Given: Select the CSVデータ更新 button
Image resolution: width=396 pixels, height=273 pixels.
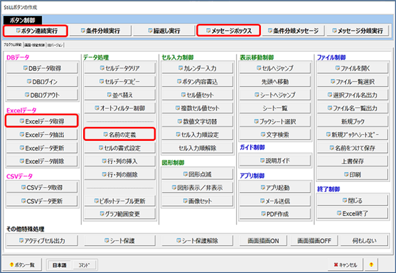Looking at the screenshot, I should pos(42,201).
